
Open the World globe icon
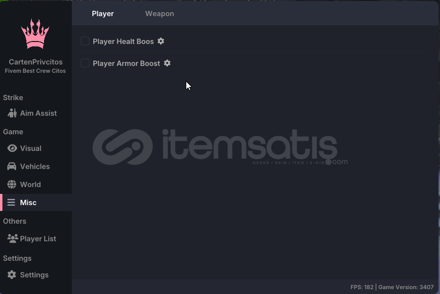pos(12,185)
